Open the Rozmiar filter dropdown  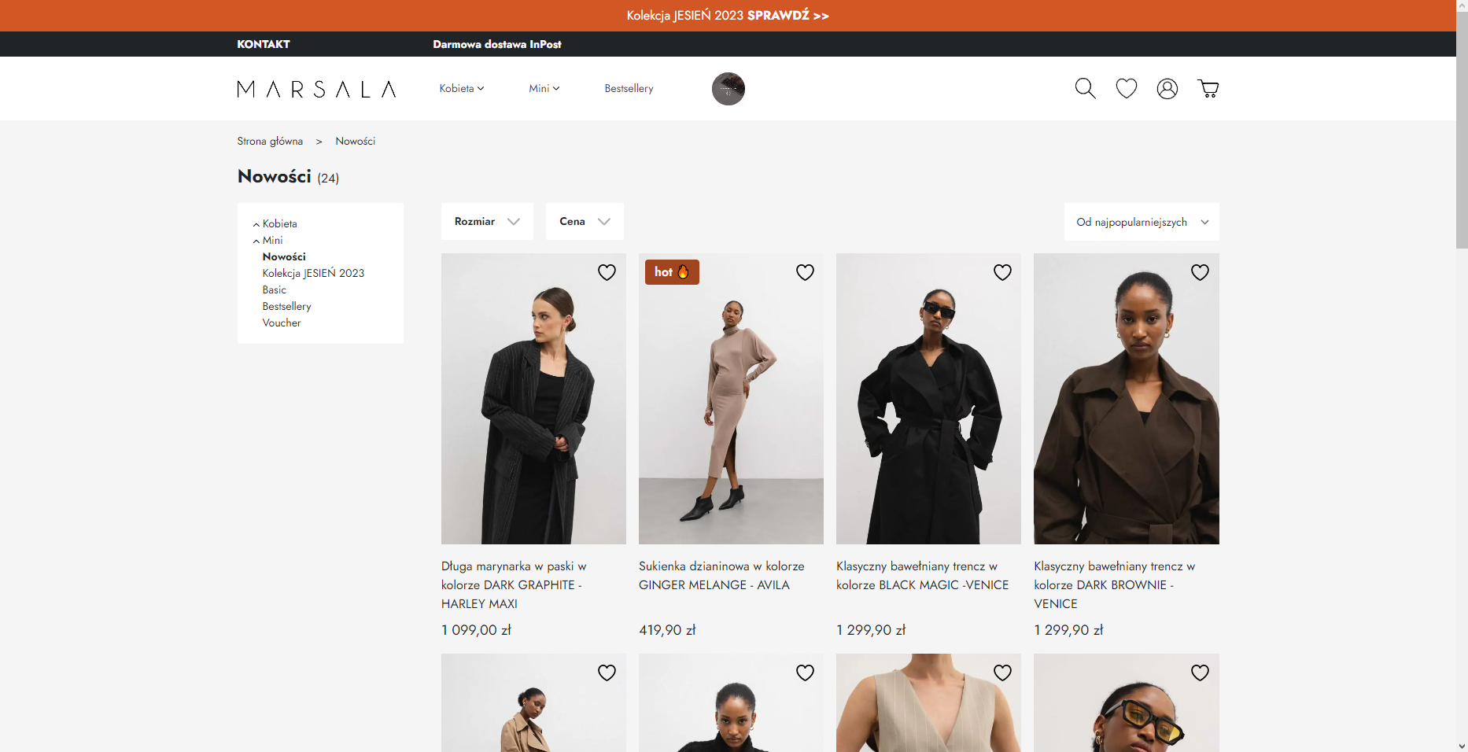click(x=487, y=222)
